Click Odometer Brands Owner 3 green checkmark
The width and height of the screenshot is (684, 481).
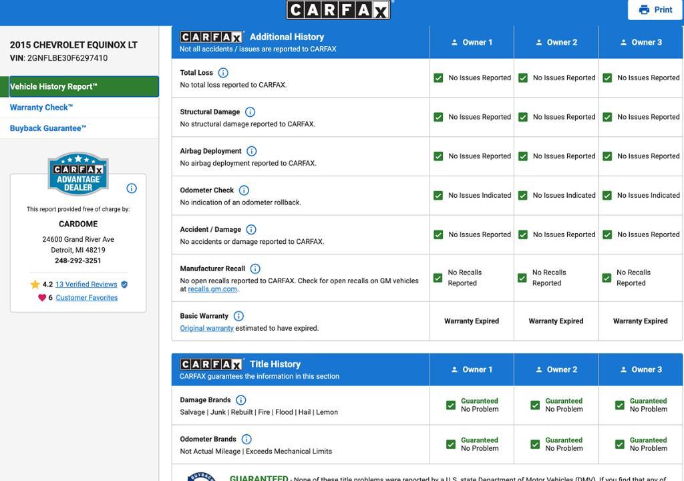620,444
